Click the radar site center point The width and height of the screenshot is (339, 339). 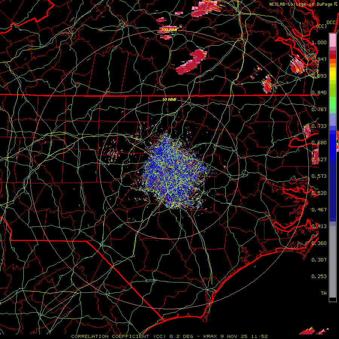(x=169, y=170)
